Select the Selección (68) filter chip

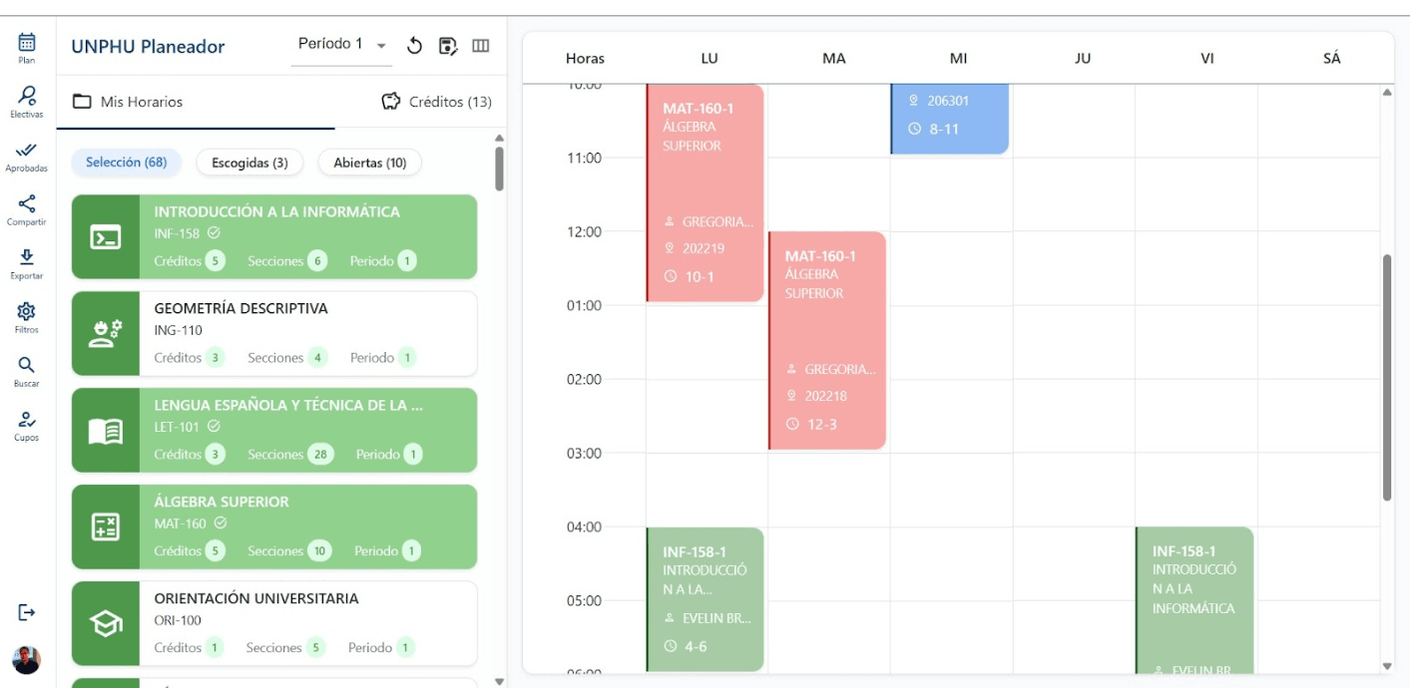[x=126, y=163]
